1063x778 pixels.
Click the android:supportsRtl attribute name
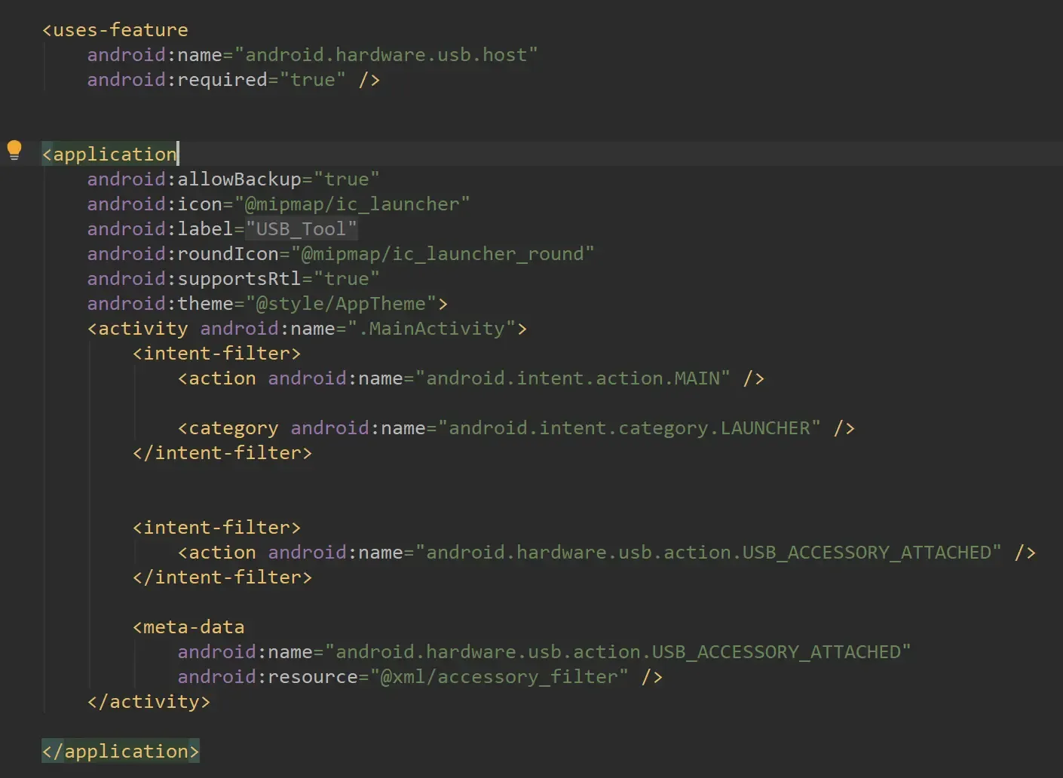194,279
